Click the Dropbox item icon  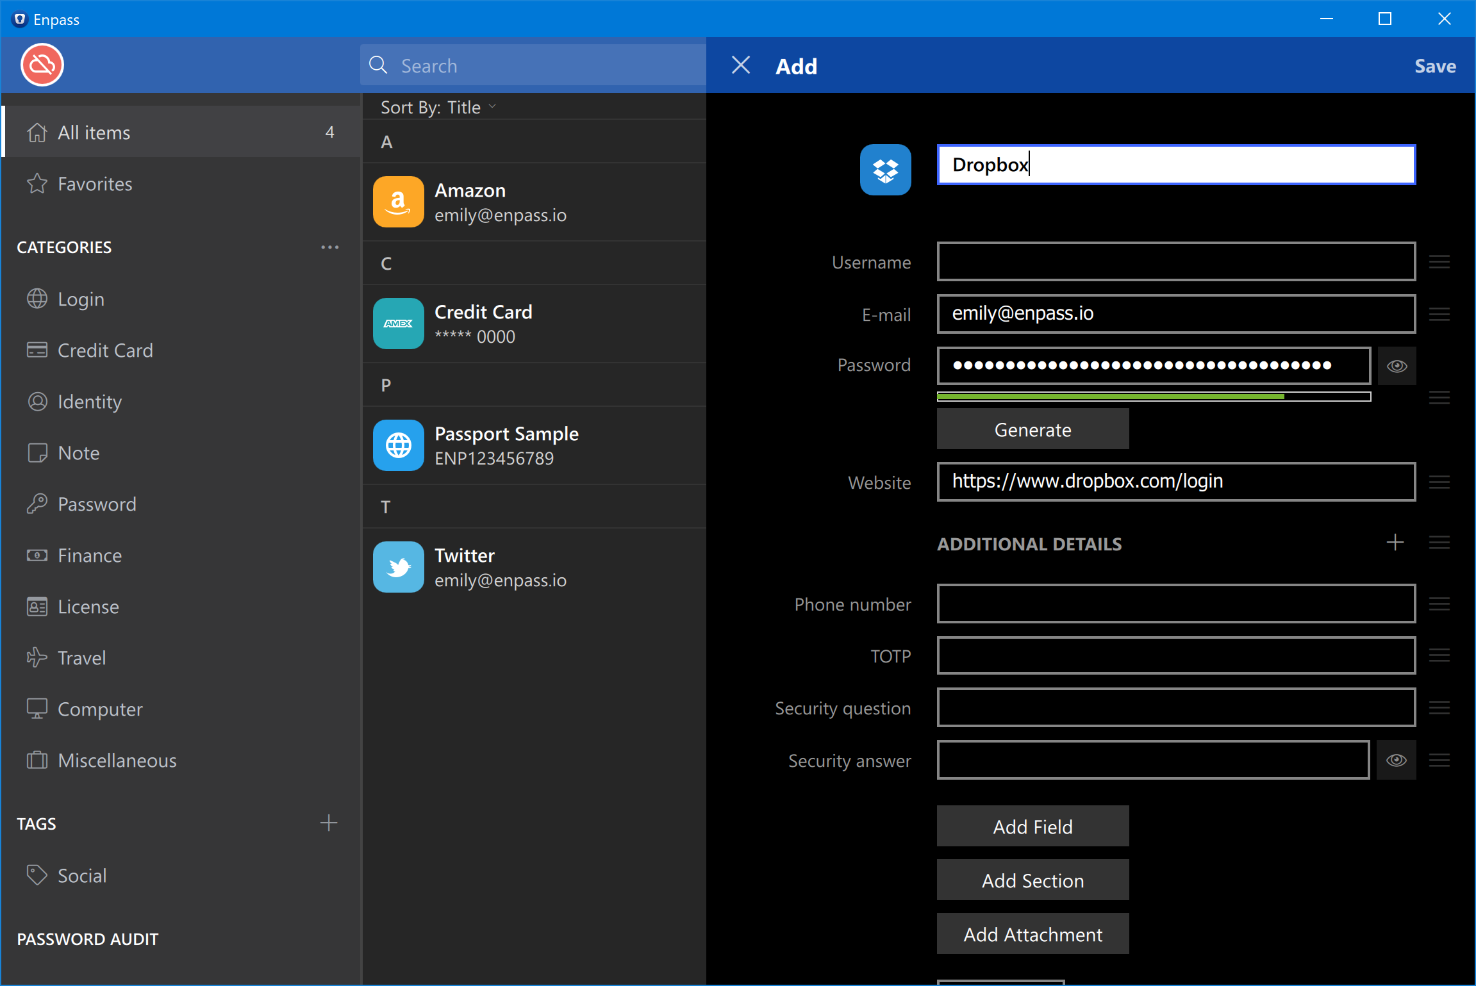coord(885,170)
